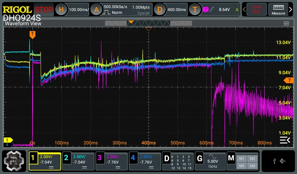This screenshot has height=174, width=297.
Task: Select the orange T trigger time marker on waveform
Action: click(x=32, y=35)
